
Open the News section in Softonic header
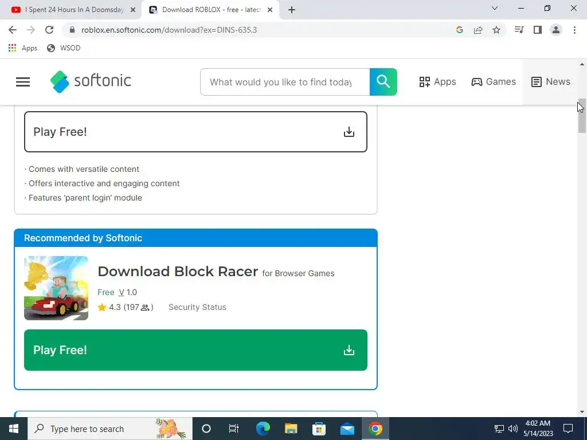[551, 81]
